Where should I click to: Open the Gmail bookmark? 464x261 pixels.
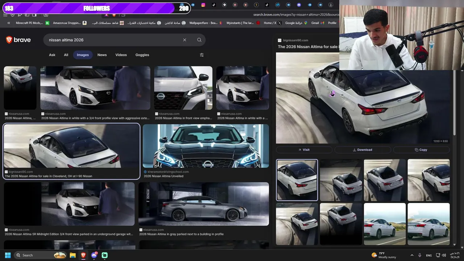pos(318,23)
